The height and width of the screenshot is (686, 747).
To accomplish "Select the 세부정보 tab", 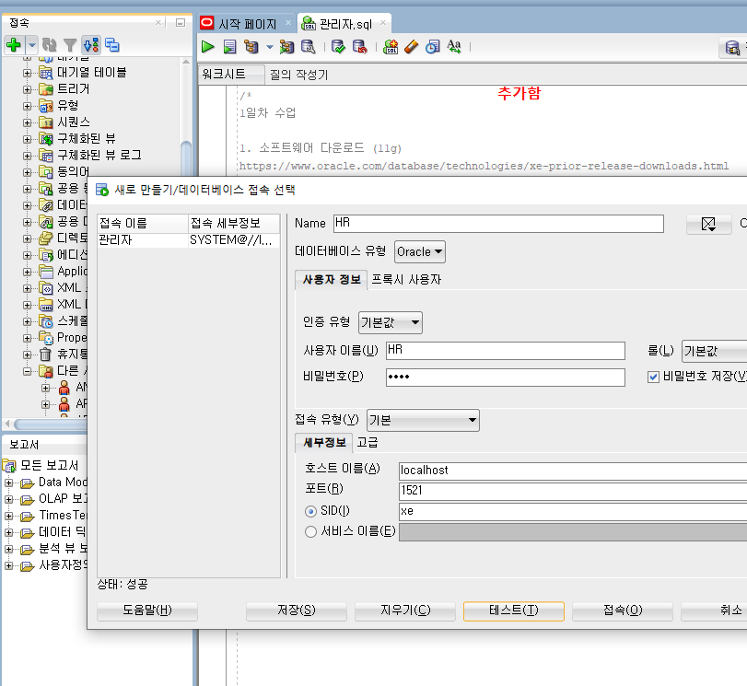I will [324, 443].
